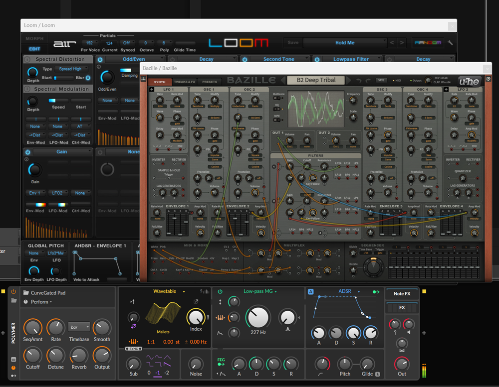Open the PRESETS tab in Bazille
This screenshot has width=499, height=387.
click(210, 82)
